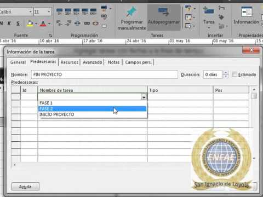This screenshot has height=197, width=263.
Task: Apply the red font color
Action: click(43, 24)
